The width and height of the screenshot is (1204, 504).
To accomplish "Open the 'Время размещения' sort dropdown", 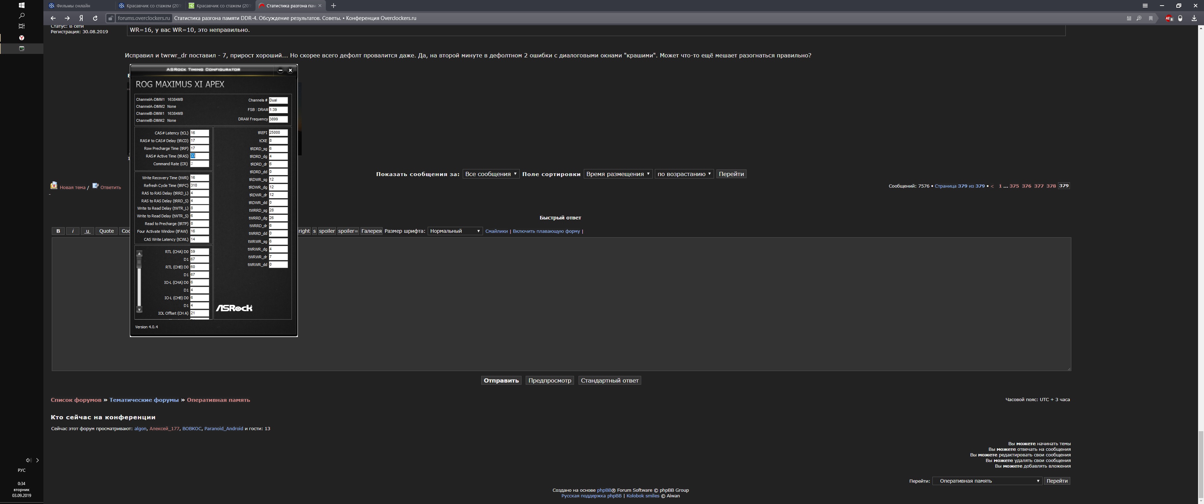I will (618, 174).
